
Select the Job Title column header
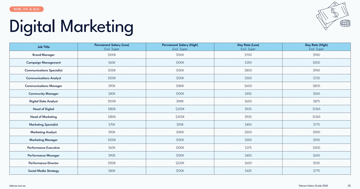[x=43, y=47]
